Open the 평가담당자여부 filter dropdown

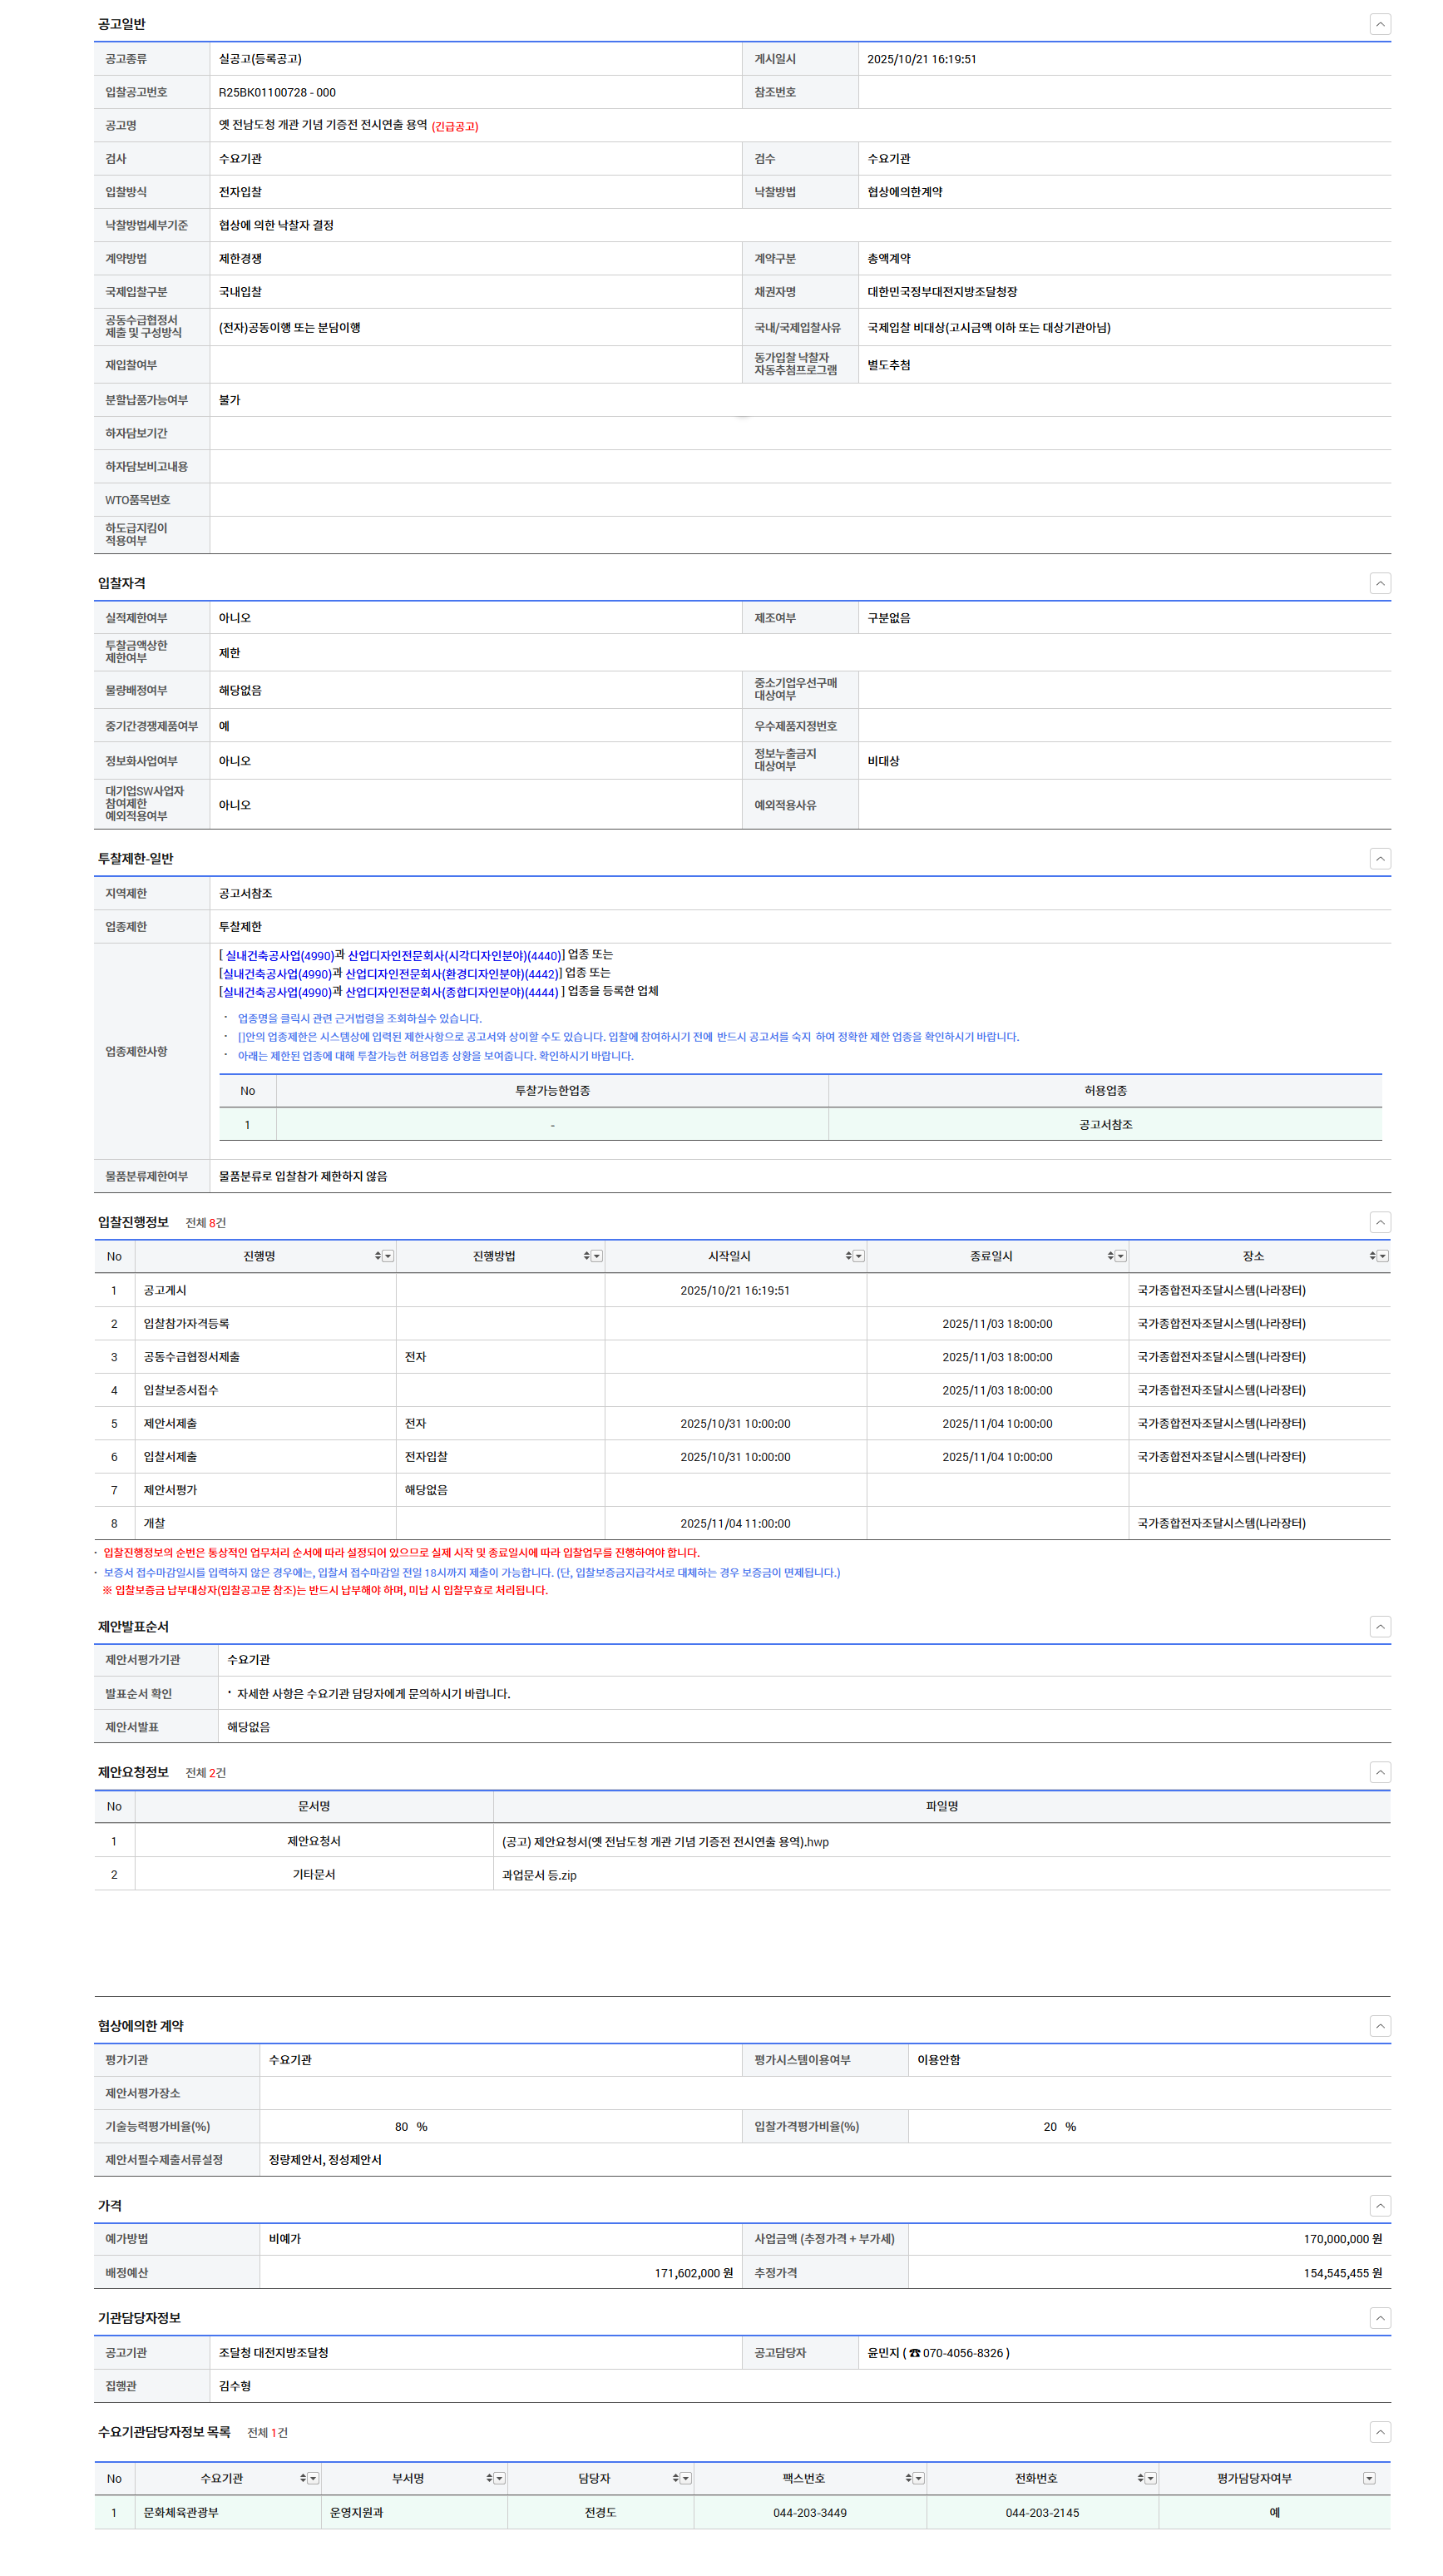pos(1369,2478)
